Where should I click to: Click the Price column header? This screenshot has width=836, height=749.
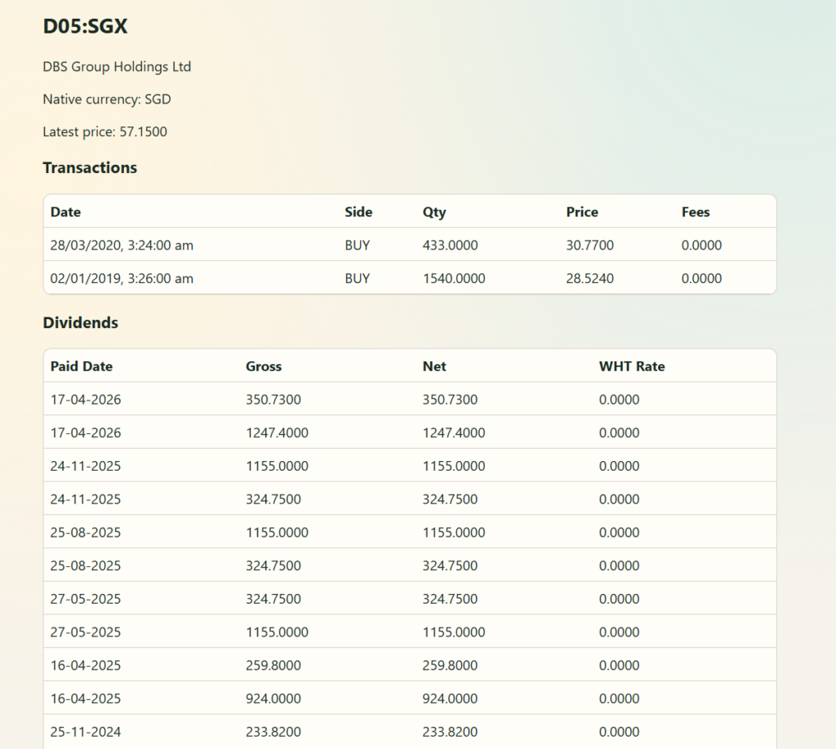pyautogui.click(x=582, y=212)
